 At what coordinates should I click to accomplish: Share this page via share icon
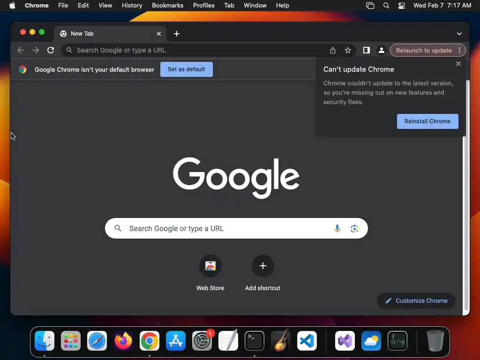click(x=333, y=50)
